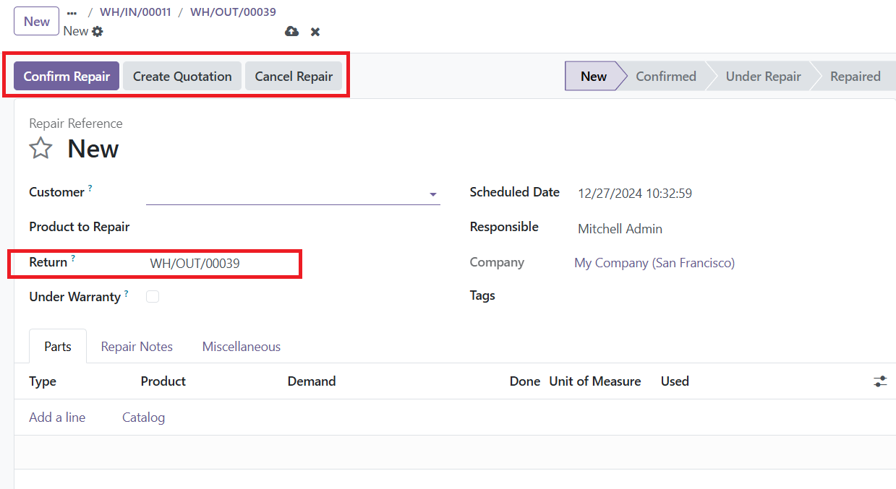Discard changes with the X icon
The image size is (896, 489).
tap(315, 32)
